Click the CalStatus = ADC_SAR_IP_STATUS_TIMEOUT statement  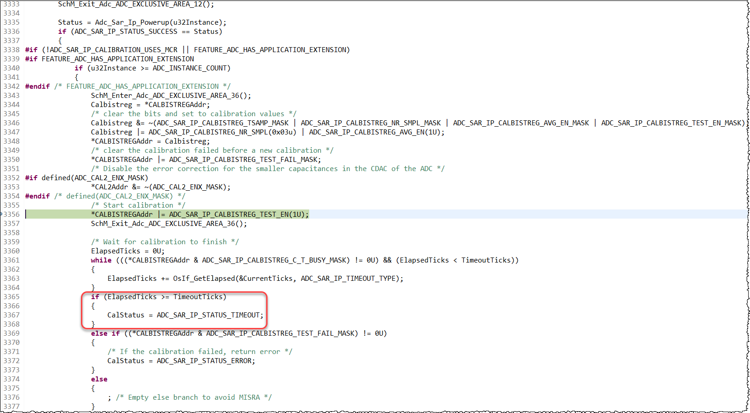pos(185,315)
